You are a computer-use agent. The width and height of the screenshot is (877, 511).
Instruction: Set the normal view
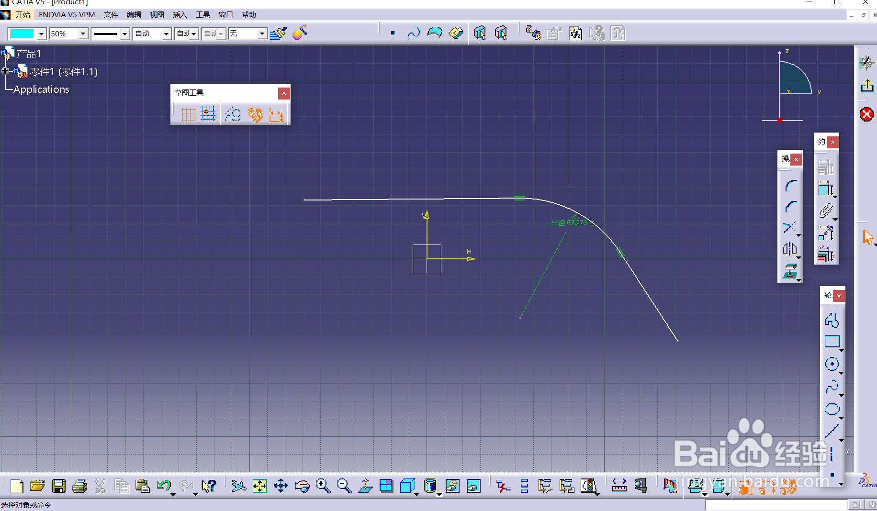365,486
